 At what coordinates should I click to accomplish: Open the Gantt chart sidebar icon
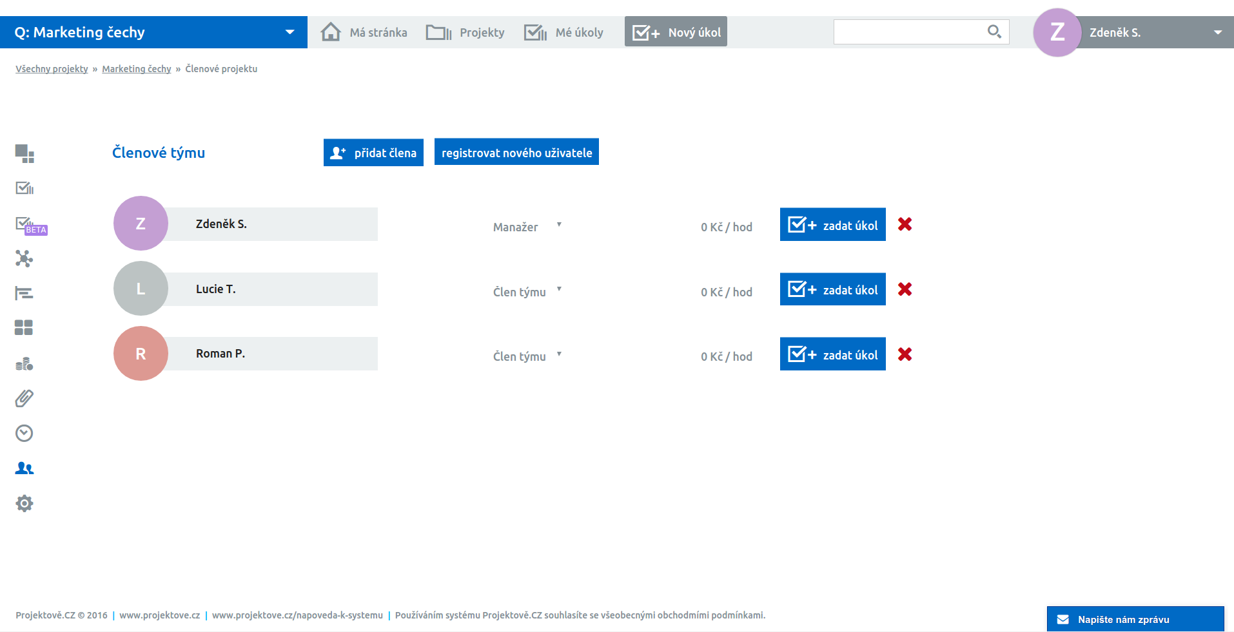click(24, 293)
